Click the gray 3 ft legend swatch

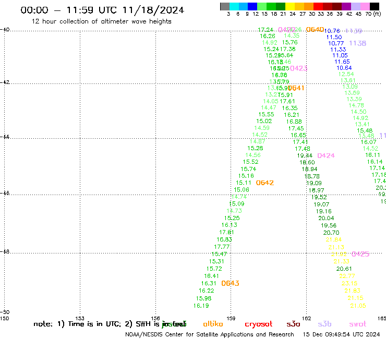[x=225, y=6]
